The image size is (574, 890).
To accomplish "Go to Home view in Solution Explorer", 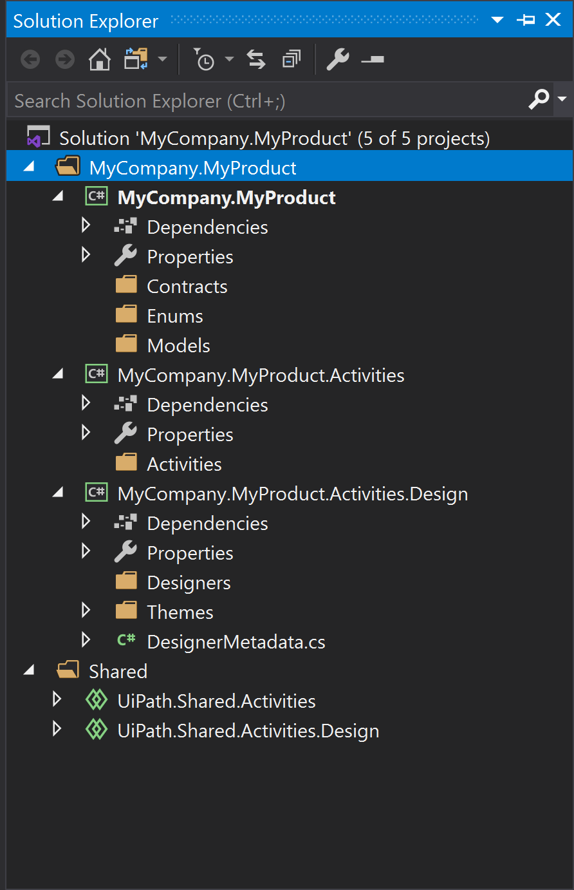I will (x=100, y=60).
